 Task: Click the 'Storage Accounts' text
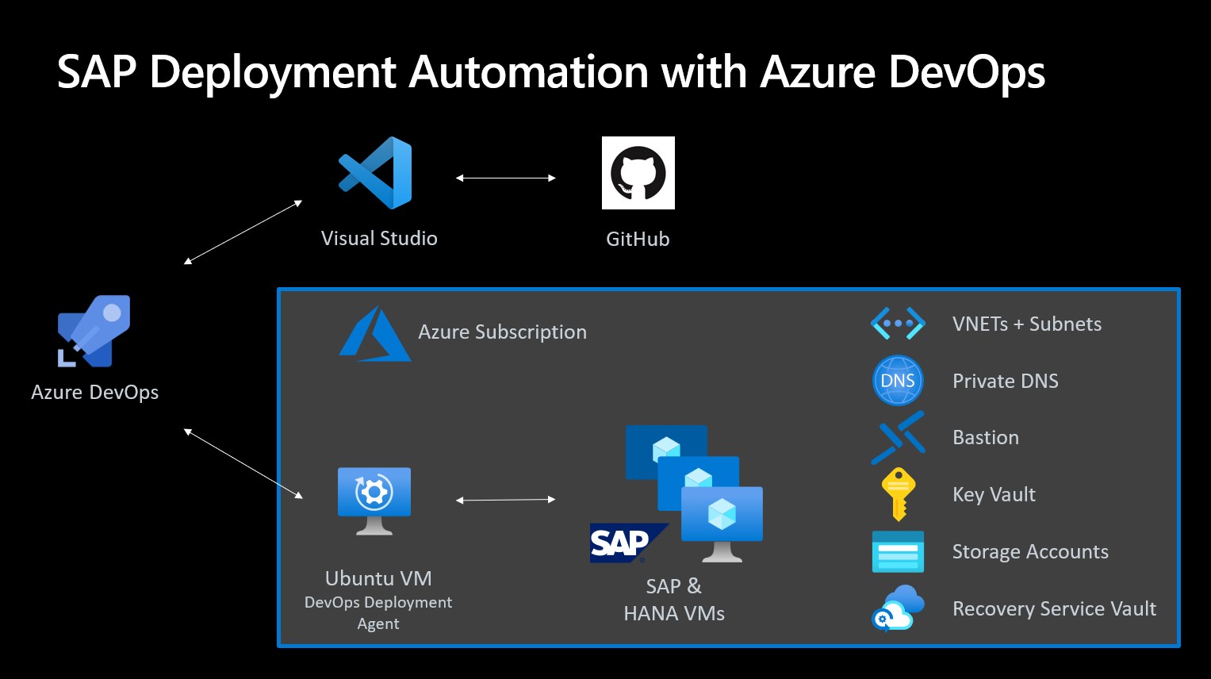point(1030,552)
